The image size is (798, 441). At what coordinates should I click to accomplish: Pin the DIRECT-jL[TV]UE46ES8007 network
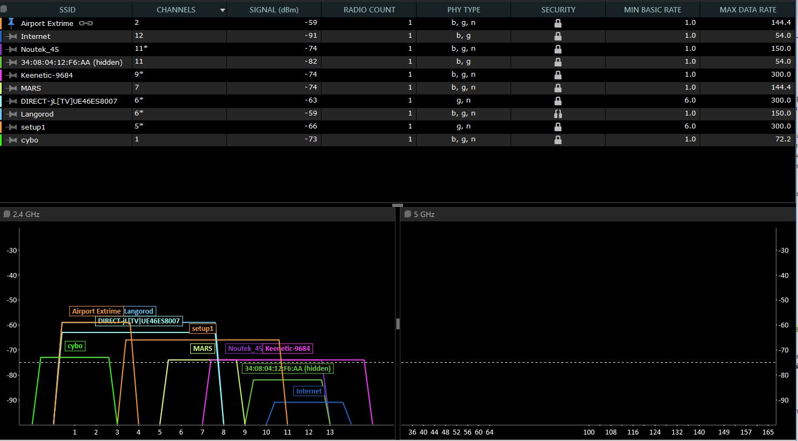pyautogui.click(x=11, y=101)
